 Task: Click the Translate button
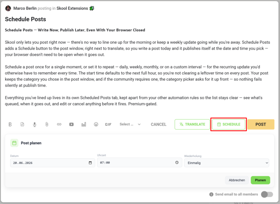[192, 124]
